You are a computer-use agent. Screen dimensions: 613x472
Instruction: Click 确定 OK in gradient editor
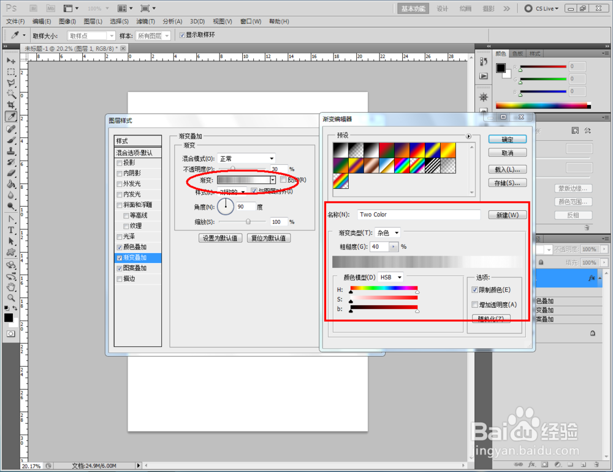coord(508,139)
